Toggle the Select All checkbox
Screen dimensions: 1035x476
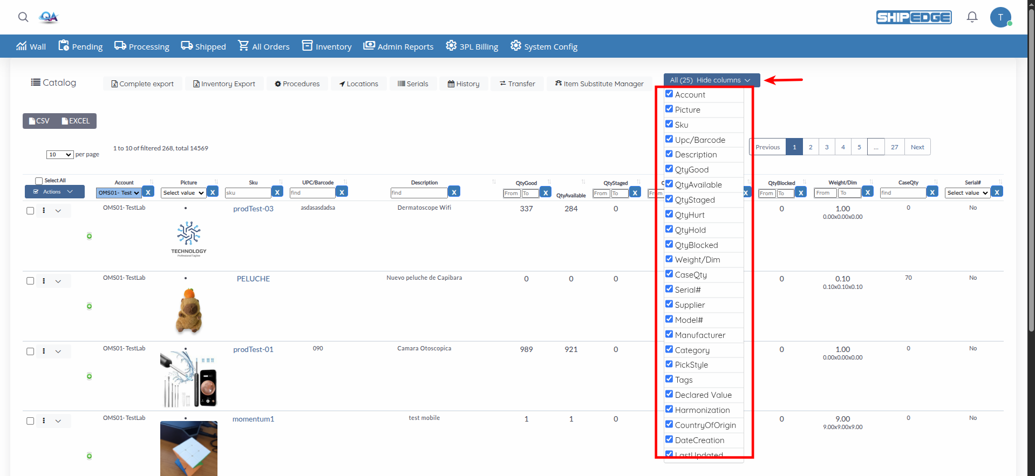click(x=39, y=181)
